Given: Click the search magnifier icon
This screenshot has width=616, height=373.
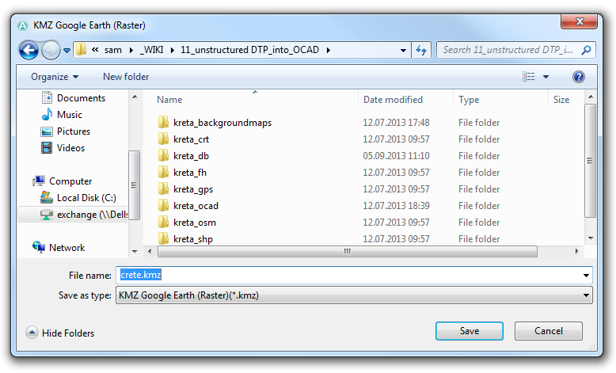Looking at the screenshot, I should coord(586,50).
